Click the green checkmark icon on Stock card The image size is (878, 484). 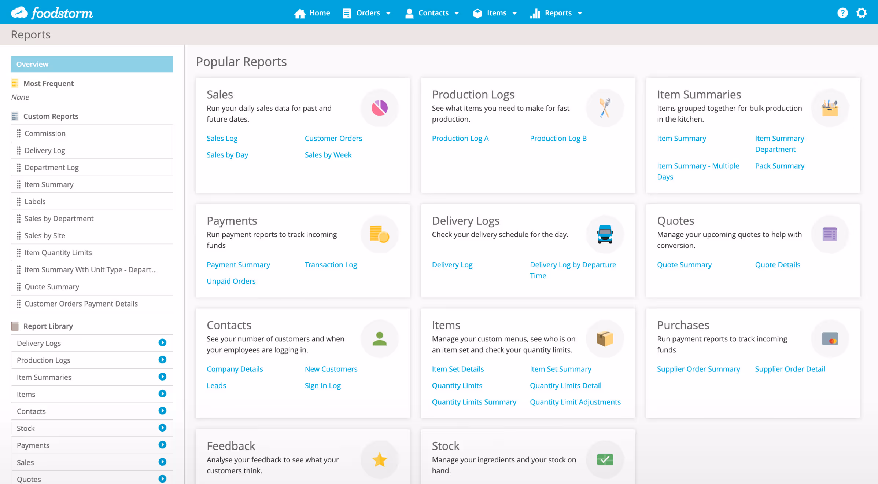pos(605,459)
